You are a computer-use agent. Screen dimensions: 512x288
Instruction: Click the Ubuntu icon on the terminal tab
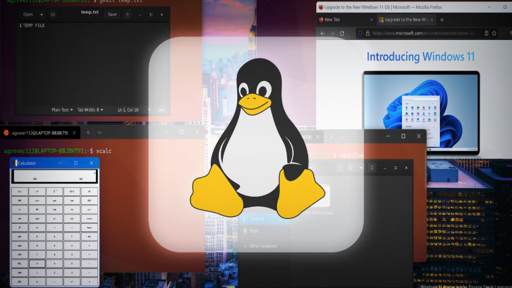pyautogui.click(x=6, y=133)
